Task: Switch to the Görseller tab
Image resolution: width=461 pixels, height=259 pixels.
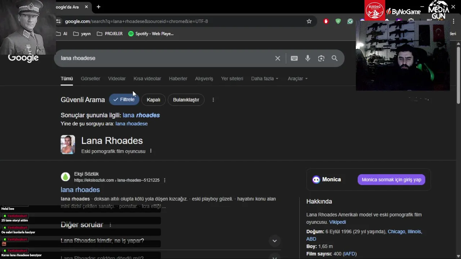Action: pyautogui.click(x=90, y=78)
